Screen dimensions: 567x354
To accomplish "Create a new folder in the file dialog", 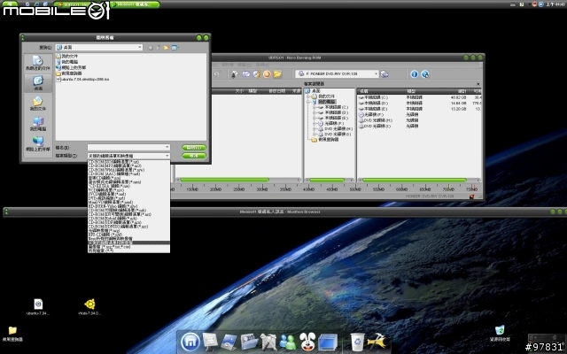I will tap(167, 48).
